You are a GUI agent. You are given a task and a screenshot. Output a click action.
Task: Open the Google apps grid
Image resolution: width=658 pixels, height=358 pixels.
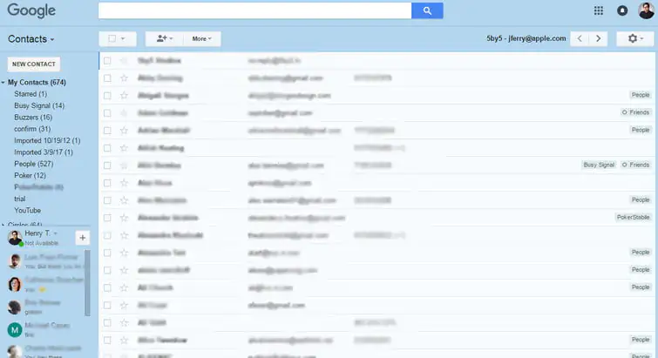pyautogui.click(x=599, y=11)
